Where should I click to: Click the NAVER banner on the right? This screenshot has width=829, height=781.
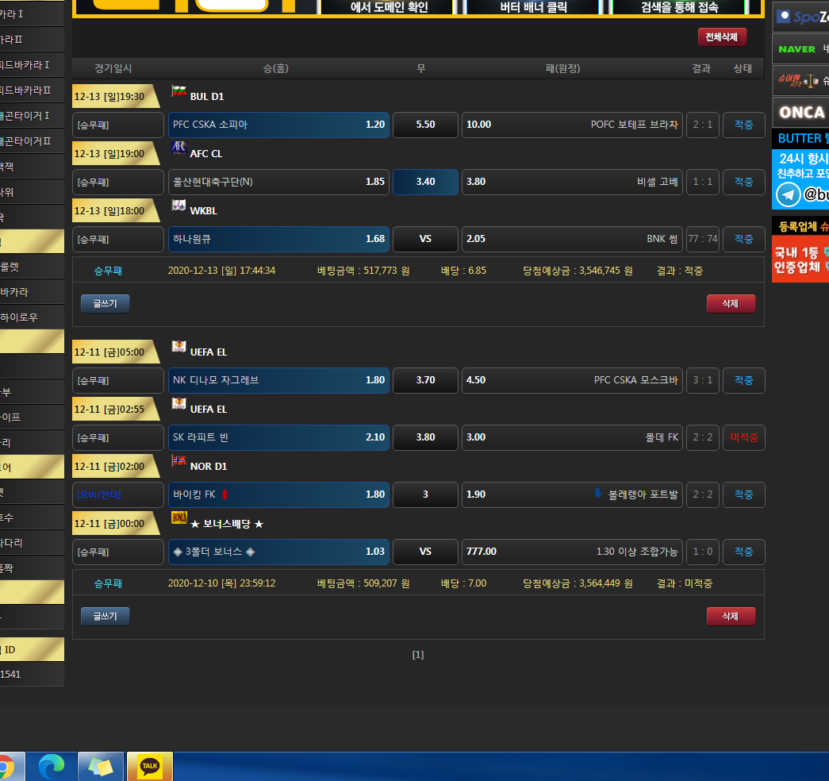pos(800,49)
